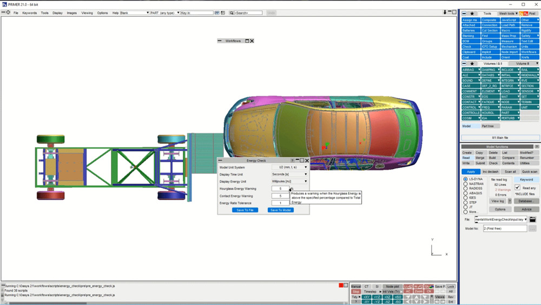The width and height of the screenshot is (541, 305).
Task: Select the ABAQUS format radio button
Action: point(465,193)
